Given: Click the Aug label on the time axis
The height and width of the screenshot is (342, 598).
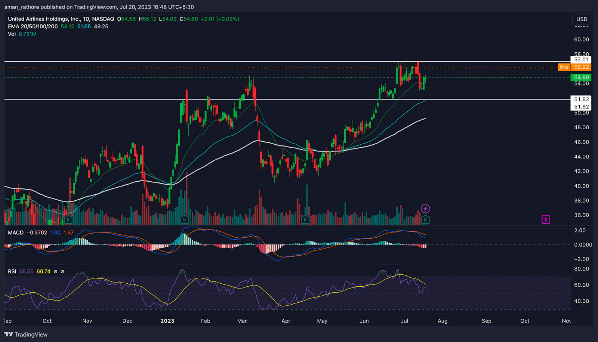Looking at the screenshot, I should pos(443,321).
